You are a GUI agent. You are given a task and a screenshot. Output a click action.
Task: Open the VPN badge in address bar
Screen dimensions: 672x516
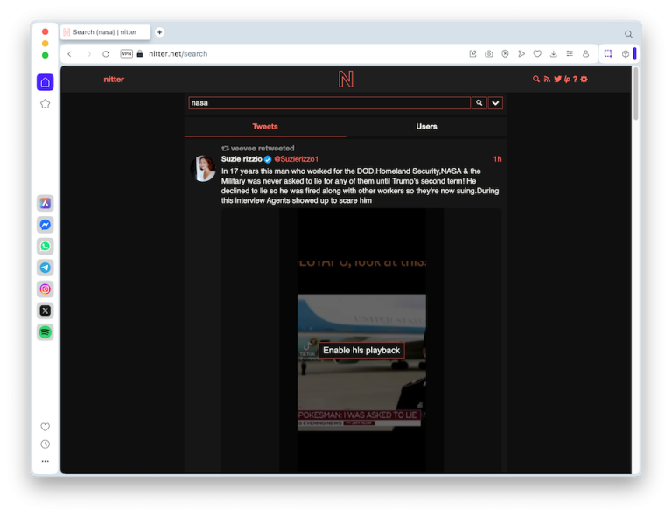[126, 54]
